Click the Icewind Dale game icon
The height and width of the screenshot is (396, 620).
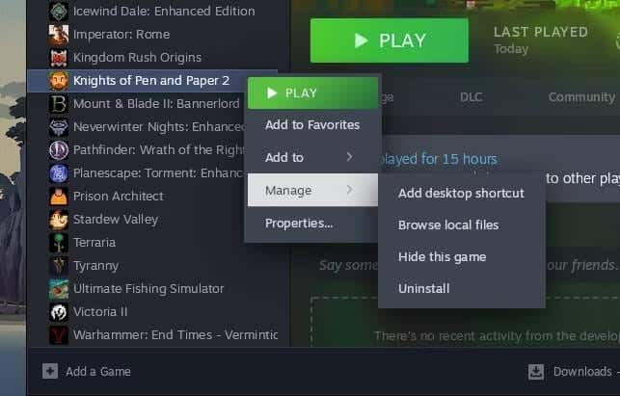point(59,11)
